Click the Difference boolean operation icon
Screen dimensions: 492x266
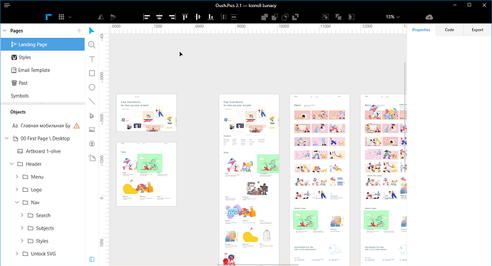coord(295,17)
